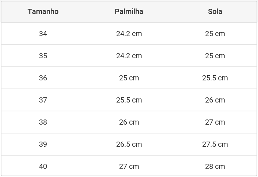Click the Tamanho column header
This screenshot has width=258, height=177.
(43, 11)
